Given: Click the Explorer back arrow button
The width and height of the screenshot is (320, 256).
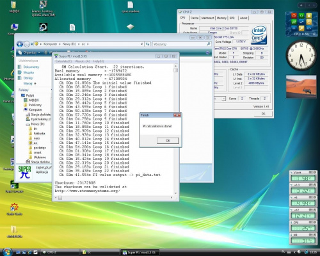Looking at the screenshot, I should click(20, 44).
